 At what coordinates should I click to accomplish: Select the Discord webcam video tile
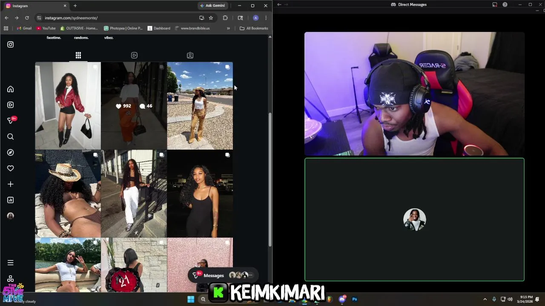[x=414, y=94]
